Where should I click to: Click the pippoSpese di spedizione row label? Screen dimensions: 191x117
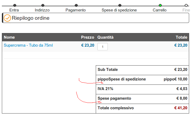coord(122,79)
